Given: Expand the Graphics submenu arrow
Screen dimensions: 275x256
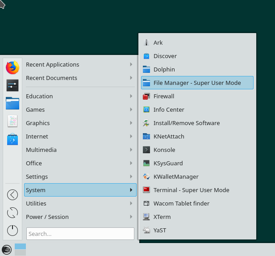Looking at the screenshot, I should click(131, 123).
